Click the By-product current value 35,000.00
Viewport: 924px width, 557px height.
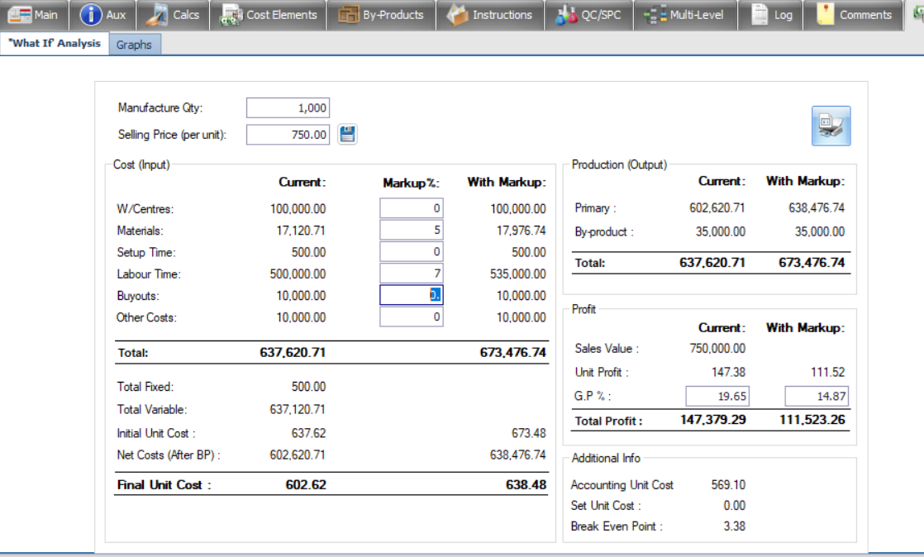click(x=720, y=231)
